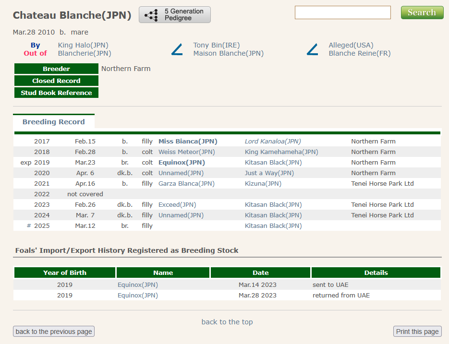Image resolution: width=449 pixels, height=344 pixels.
Task: Click the Closed Record label
Action: 56,81
